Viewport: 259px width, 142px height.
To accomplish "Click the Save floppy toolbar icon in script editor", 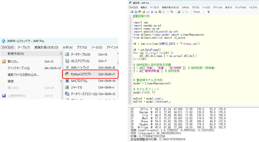I will [x=148, y=12].
